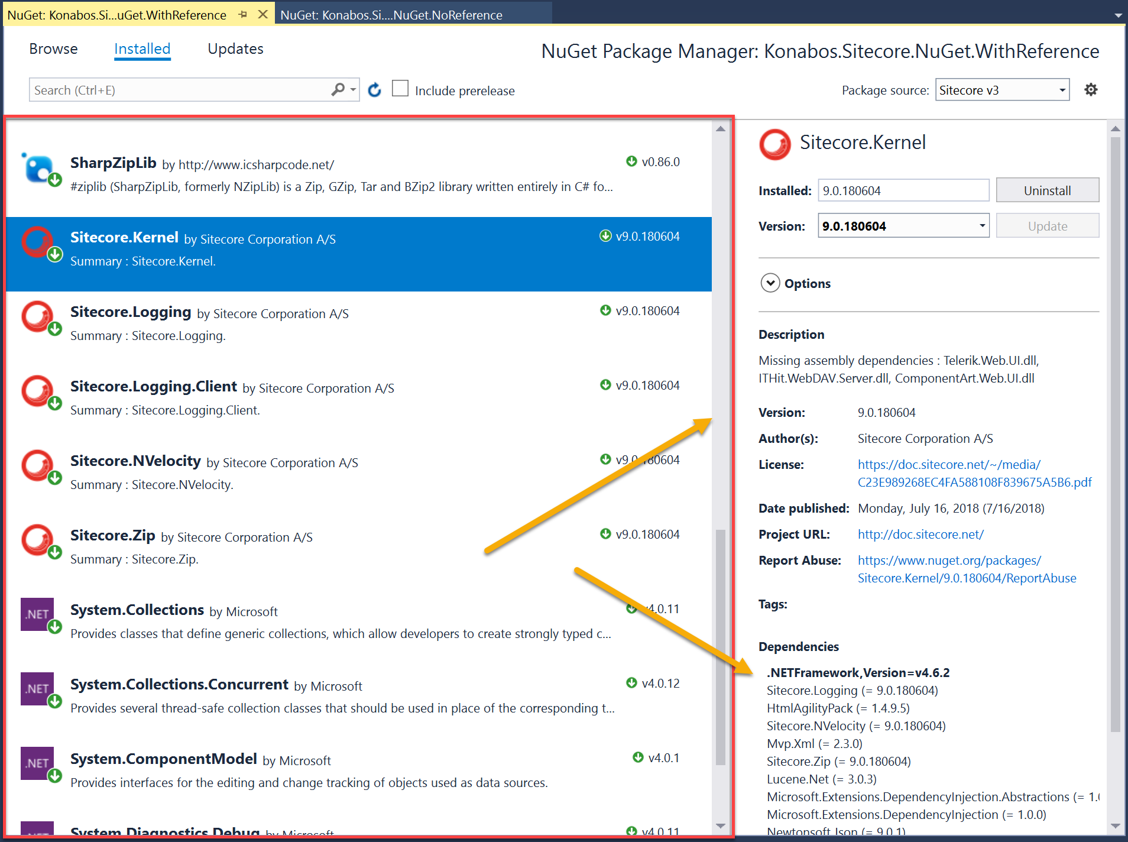Image resolution: width=1128 pixels, height=842 pixels.
Task: Expand the Options section
Action: tap(770, 283)
